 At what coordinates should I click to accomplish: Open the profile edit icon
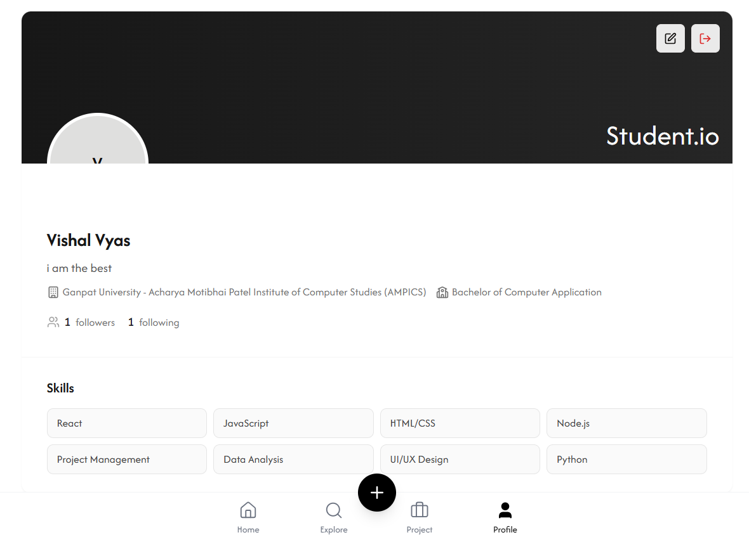(670, 38)
